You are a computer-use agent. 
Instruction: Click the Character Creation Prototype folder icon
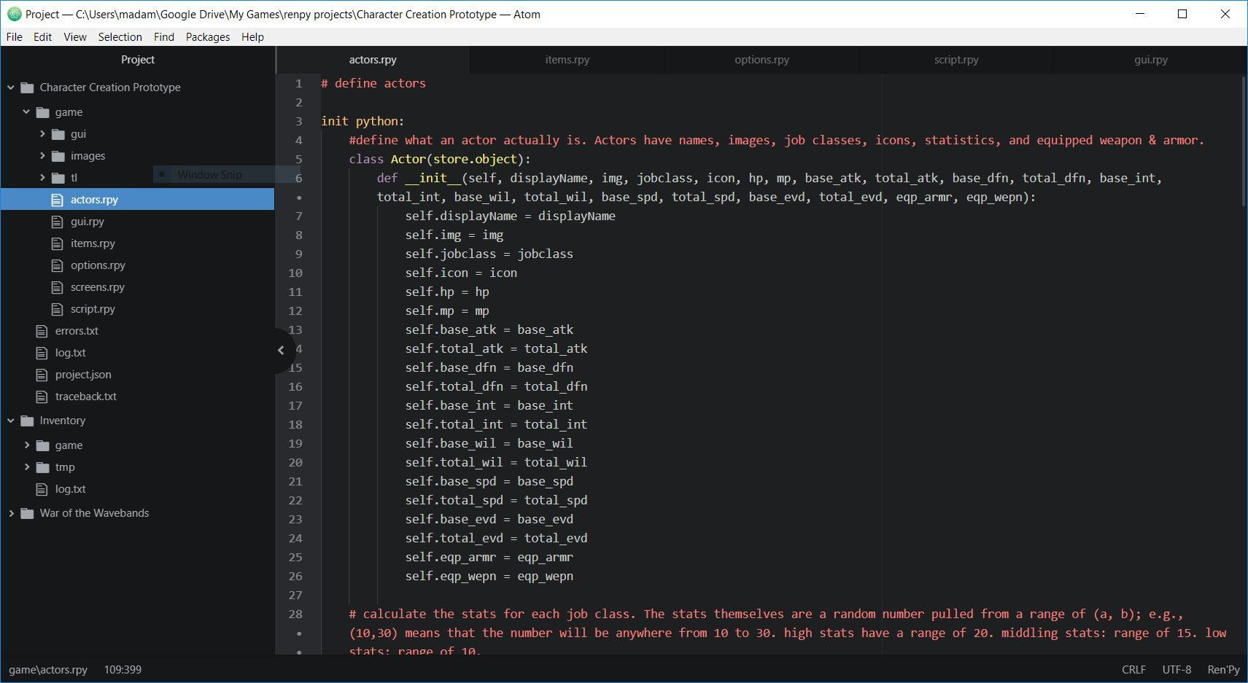tap(28, 87)
